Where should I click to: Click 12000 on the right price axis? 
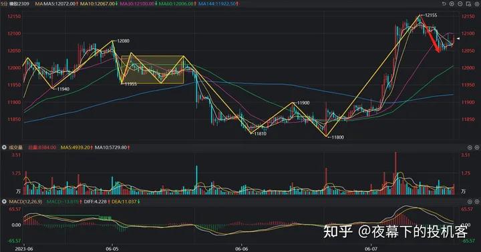[x=468, y=68]
